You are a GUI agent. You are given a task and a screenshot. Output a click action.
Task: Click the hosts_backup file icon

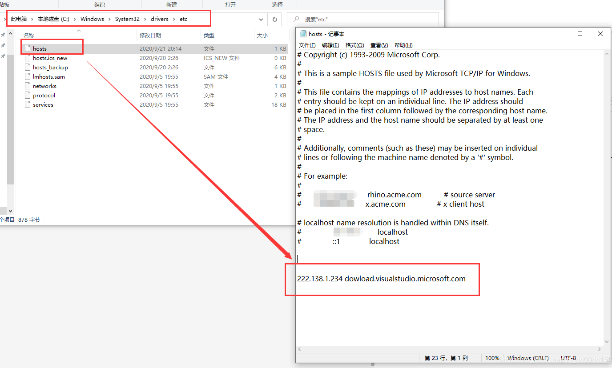(28, 67)
